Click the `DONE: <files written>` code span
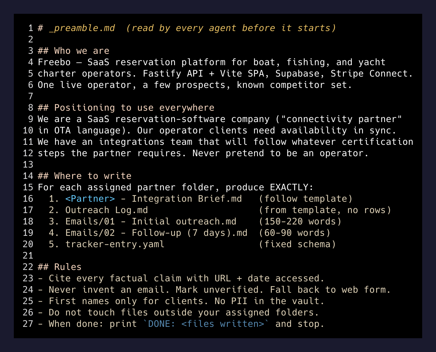The width and height of the screenshot is (436, 352). pyautogui.click(x=206, y=324)
